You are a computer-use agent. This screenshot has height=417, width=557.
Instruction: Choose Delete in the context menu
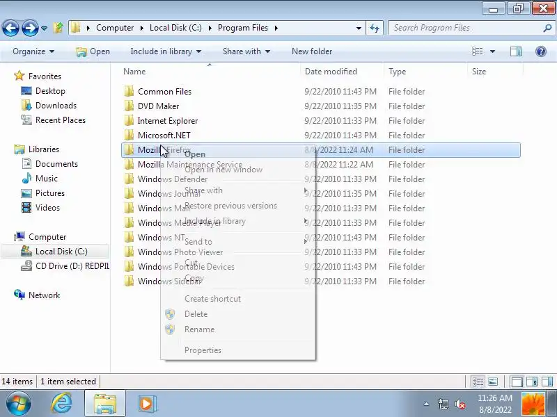pos(238,314)
